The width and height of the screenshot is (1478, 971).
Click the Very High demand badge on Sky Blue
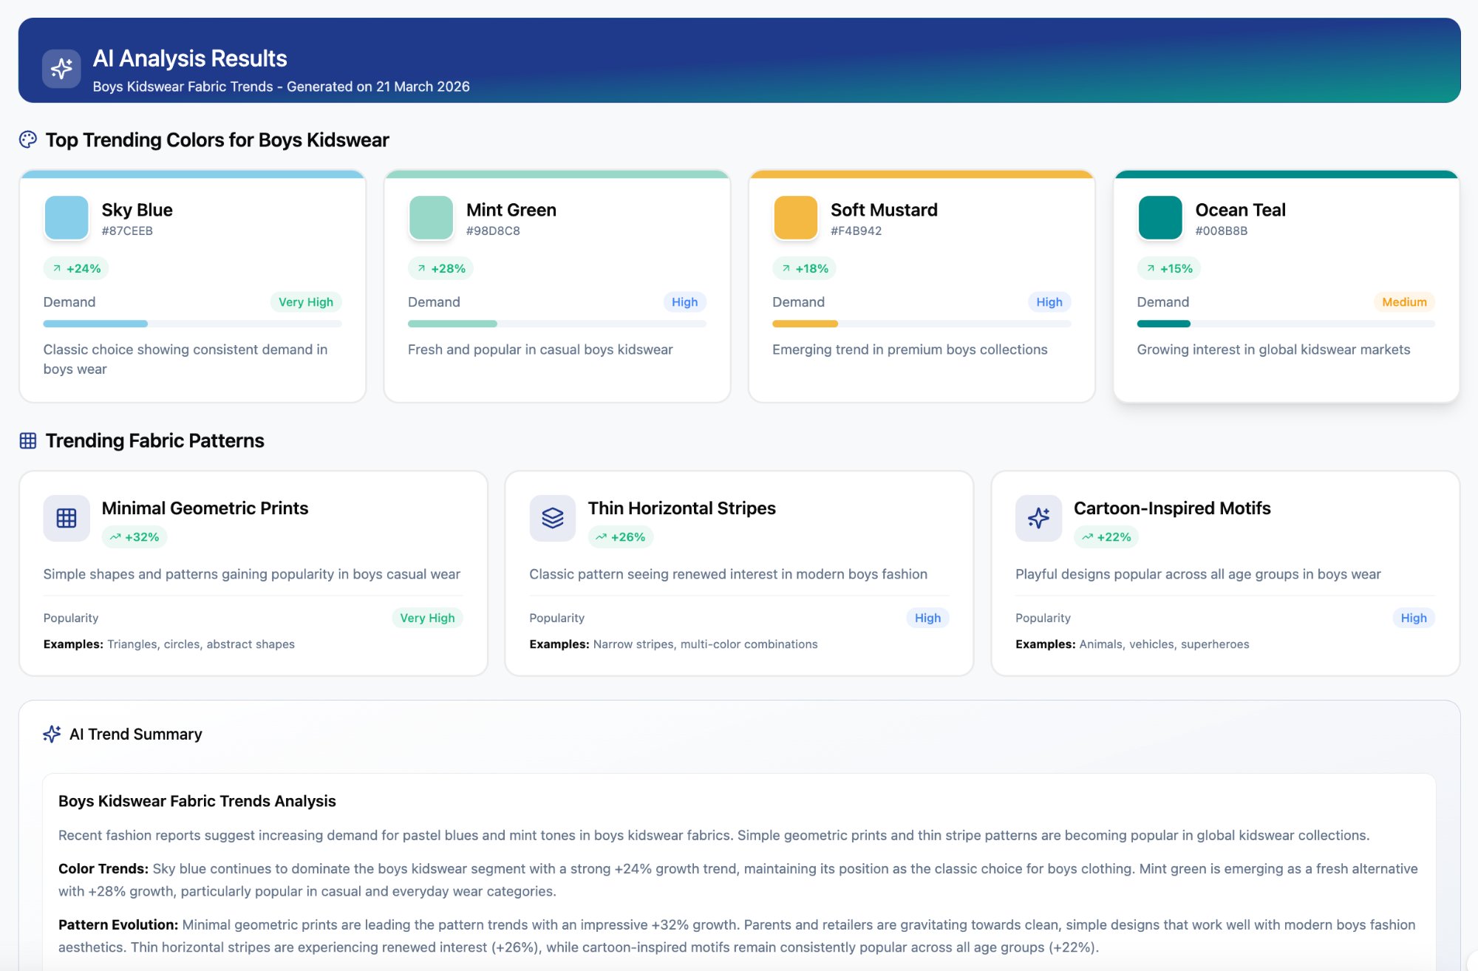click(305, 301)
